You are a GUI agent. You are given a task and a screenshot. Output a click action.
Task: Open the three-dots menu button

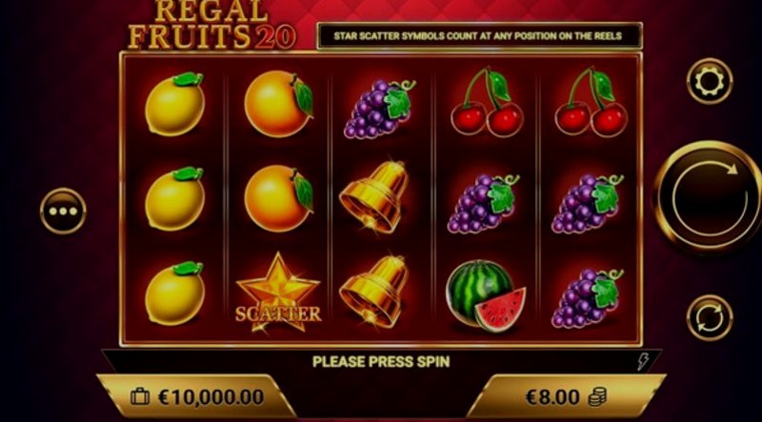click(x=63, y=211)
